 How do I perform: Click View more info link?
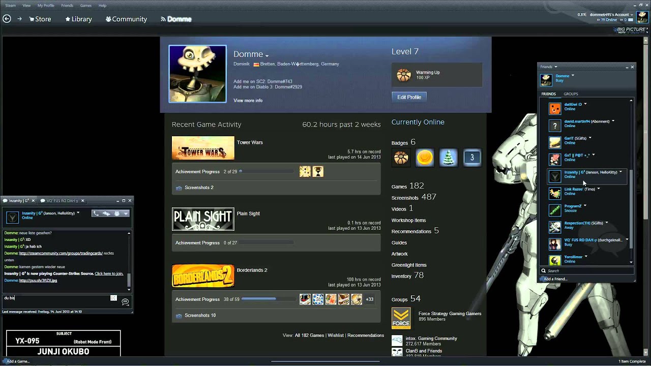(x=248, y=101)
